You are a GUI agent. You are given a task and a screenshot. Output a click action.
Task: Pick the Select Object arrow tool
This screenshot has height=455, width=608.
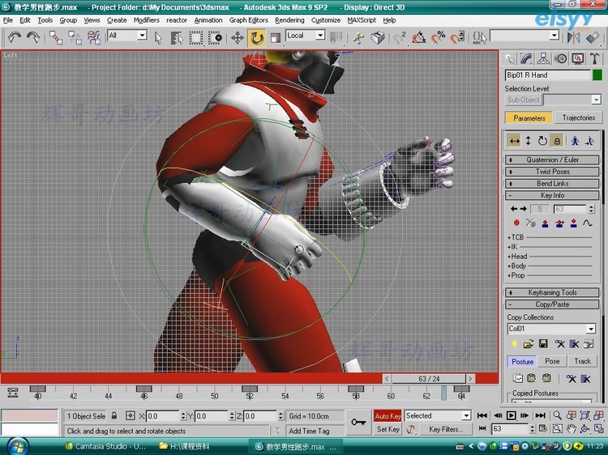[x=158, y=37]
